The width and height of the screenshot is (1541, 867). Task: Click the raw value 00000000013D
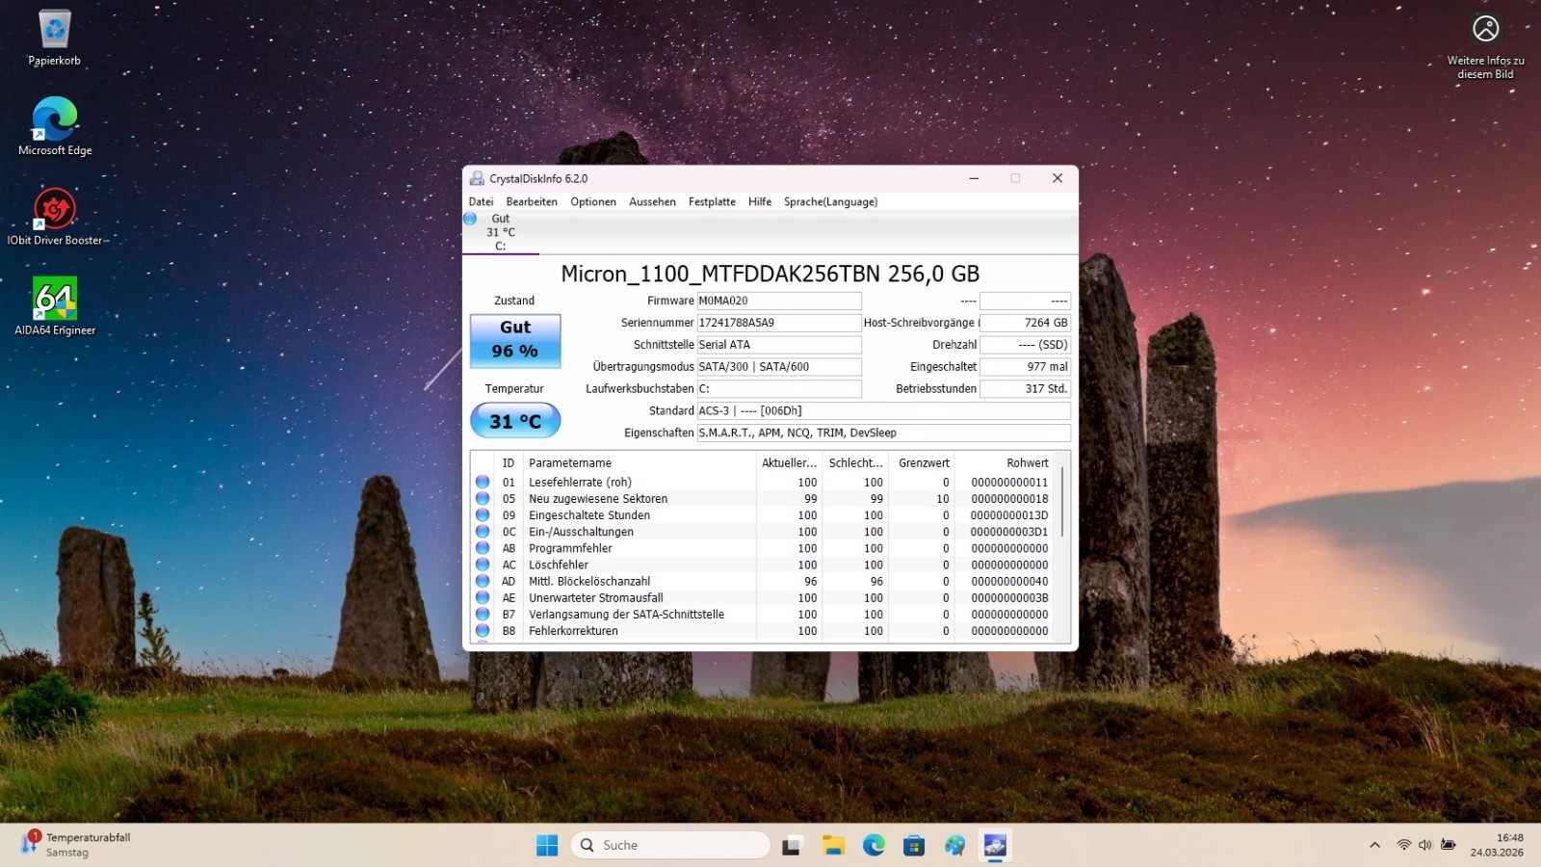pos(1009,515)
